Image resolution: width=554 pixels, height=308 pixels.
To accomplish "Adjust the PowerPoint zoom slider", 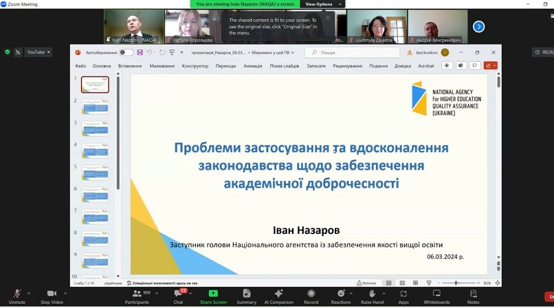I will 456,283.
